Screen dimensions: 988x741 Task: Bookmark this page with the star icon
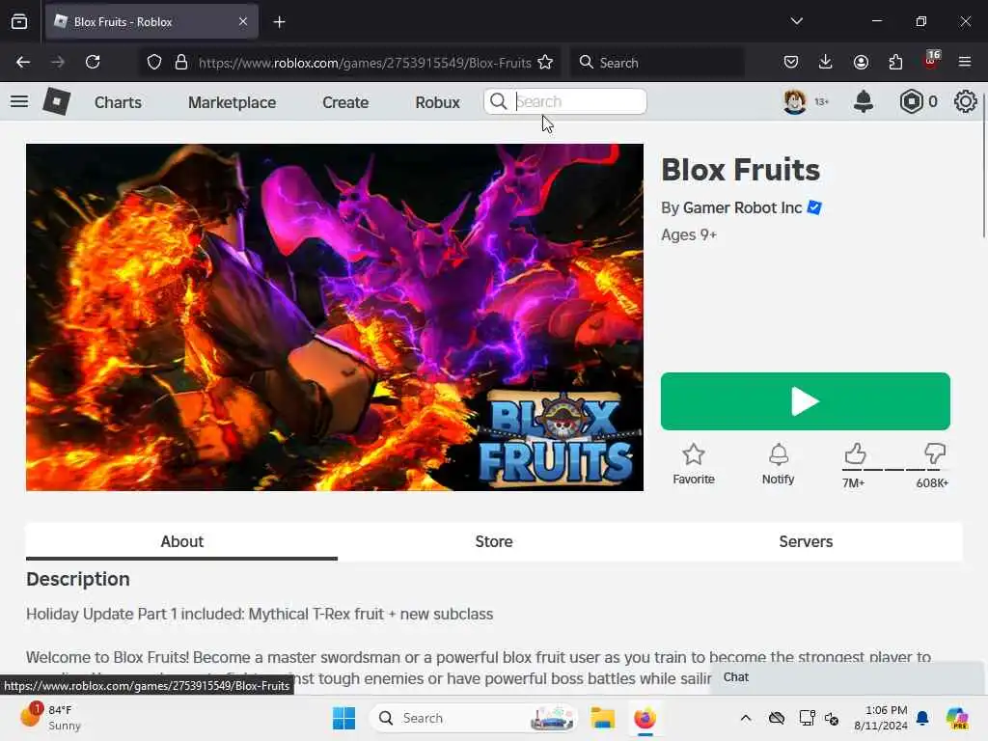coord(545,63)
